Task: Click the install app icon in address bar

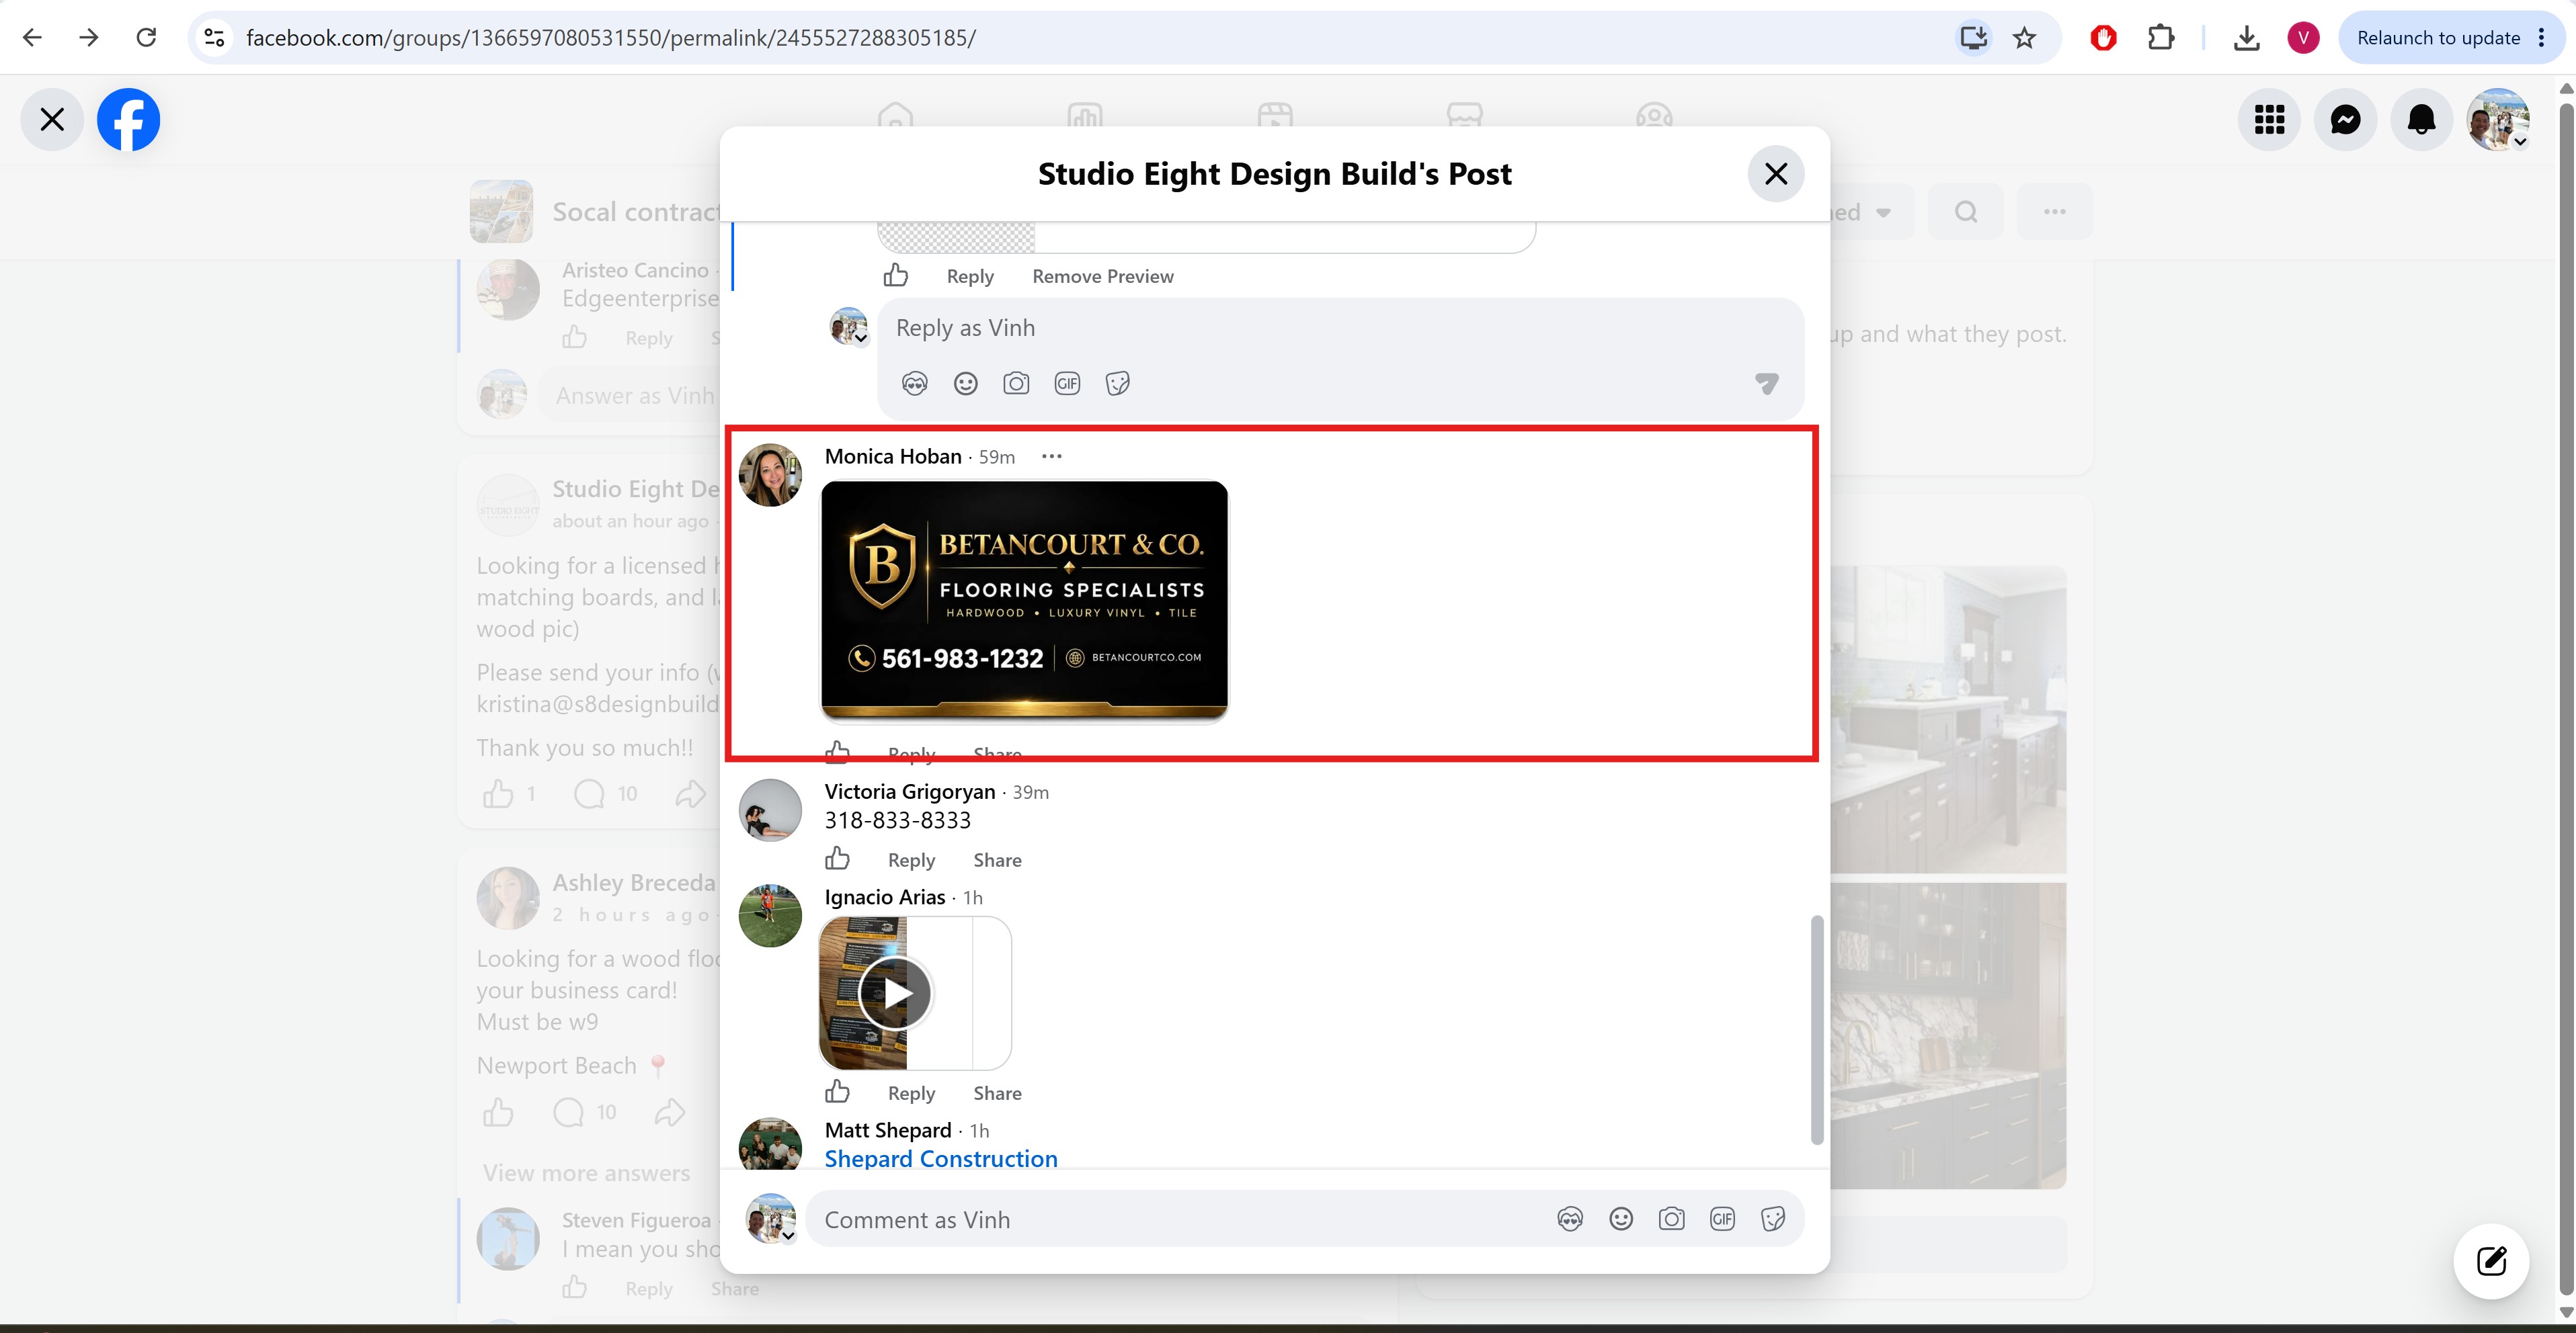Action: [1973, 38]
